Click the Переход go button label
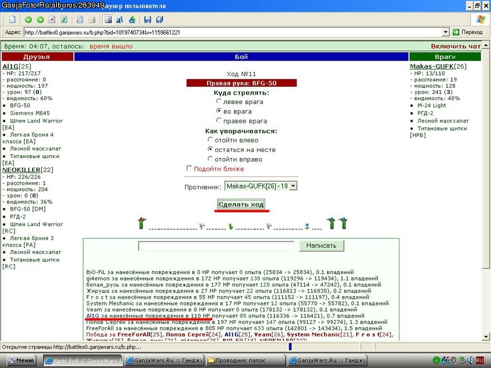Screen dimensions: 491x368 point(472,32)
